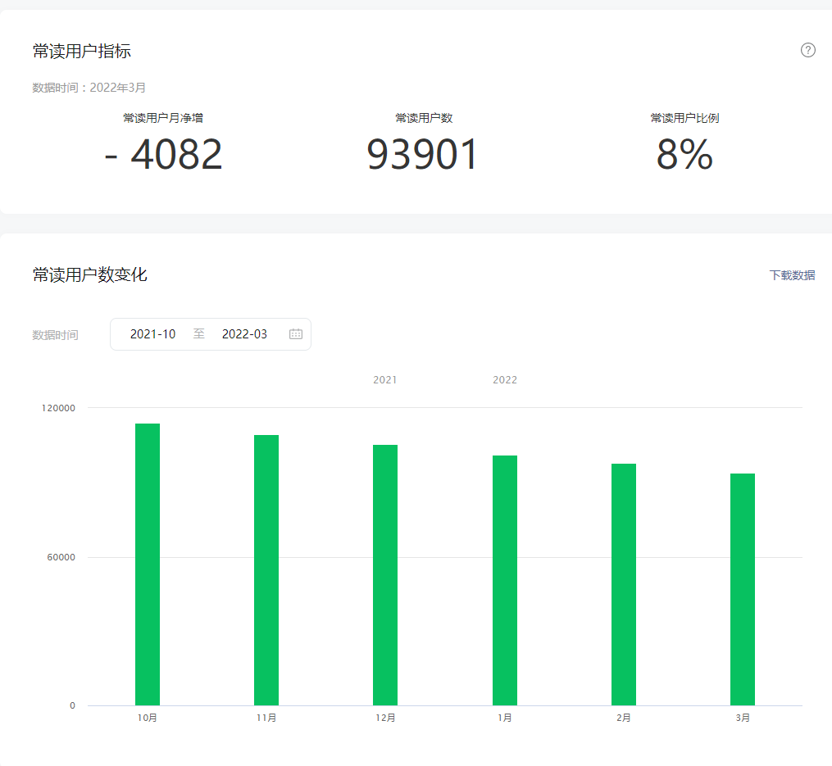Viewport: 832px width, 766px height.
Task: Click the 2021 year label above chart
Action: tap(385, 380)
